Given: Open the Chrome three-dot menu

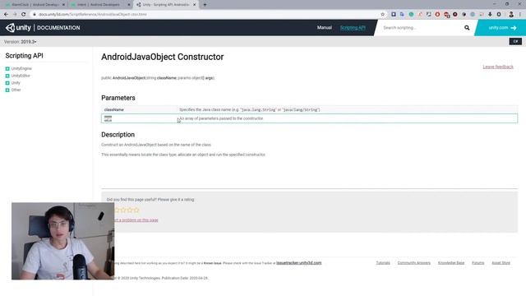Looking at the screenshot, I should (x=520, y=15).
